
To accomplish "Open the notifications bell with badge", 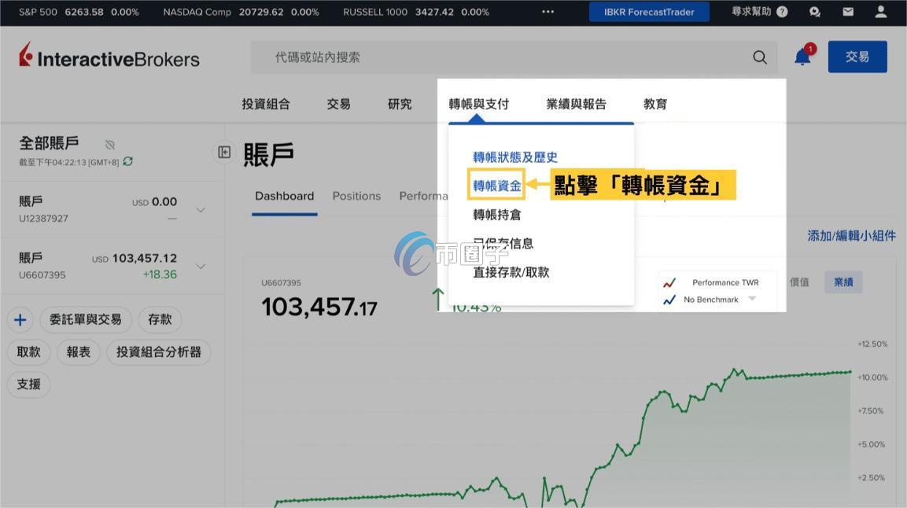I will 802,57.
